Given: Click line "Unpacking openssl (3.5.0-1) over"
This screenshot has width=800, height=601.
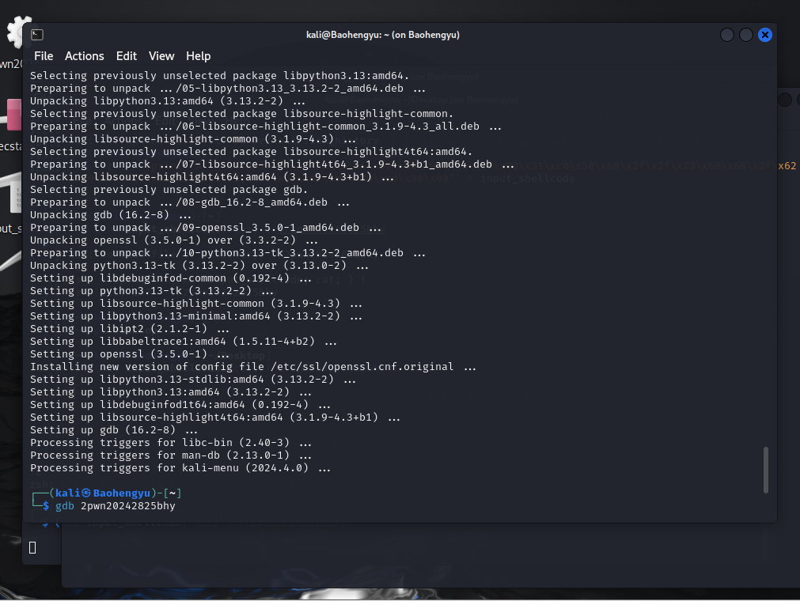Looking at the screenshot, I should click(174, 240).
